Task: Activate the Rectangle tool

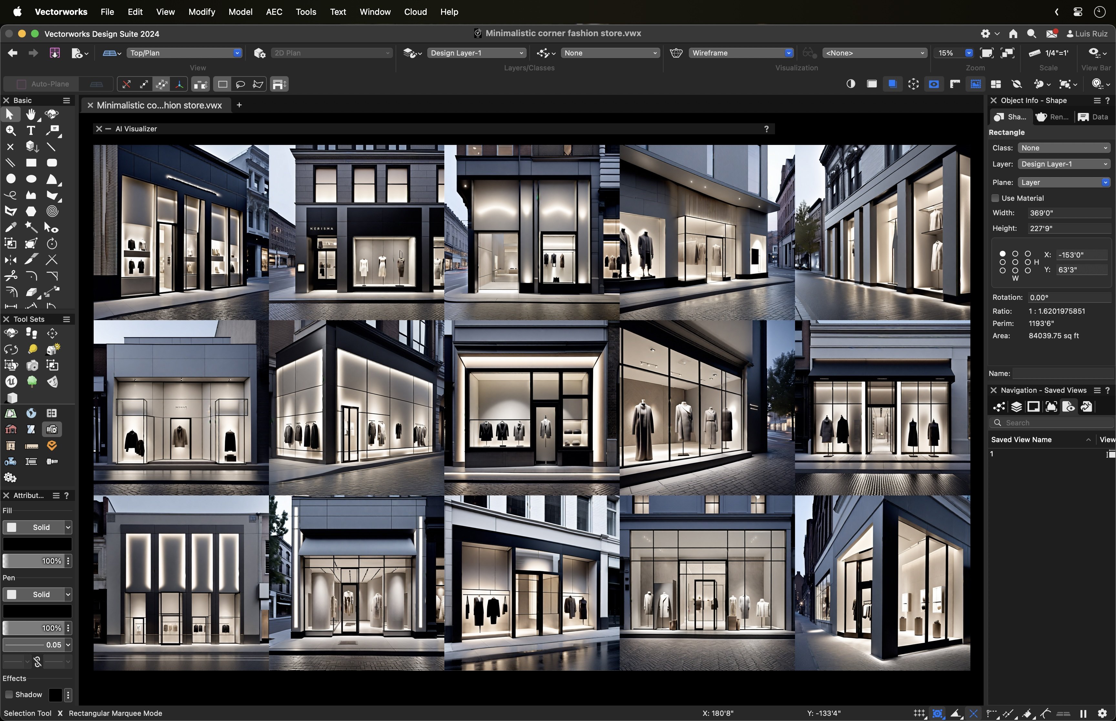Action: pos(31,162)
